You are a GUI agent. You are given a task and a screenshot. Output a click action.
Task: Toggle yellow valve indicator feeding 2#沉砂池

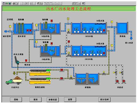(36, 42)
